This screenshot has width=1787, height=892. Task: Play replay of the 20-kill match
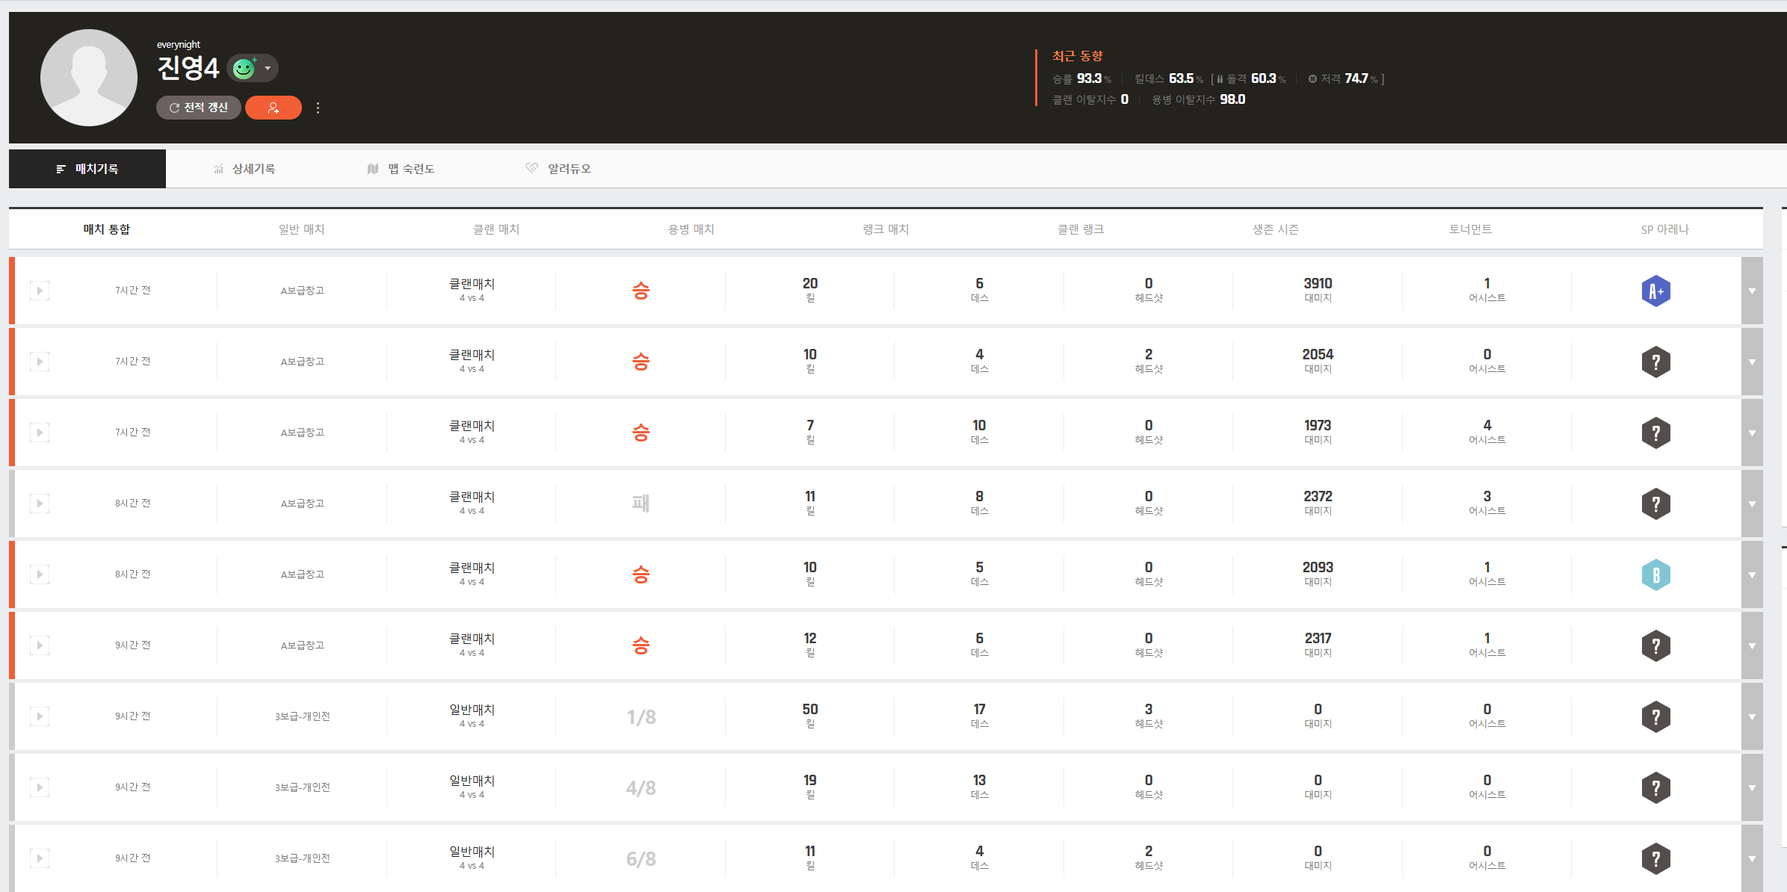(x=40, y=291)
